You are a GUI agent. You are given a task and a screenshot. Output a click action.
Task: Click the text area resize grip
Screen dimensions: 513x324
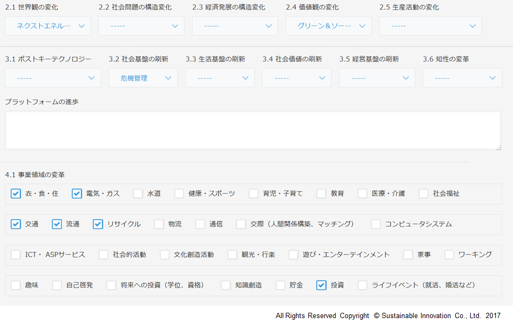(x=499, y=148)
